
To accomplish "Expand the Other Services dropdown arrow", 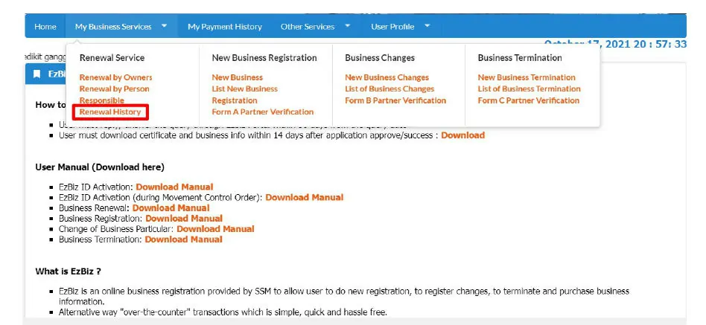I will pyautogui.click(x=348, y=26).
